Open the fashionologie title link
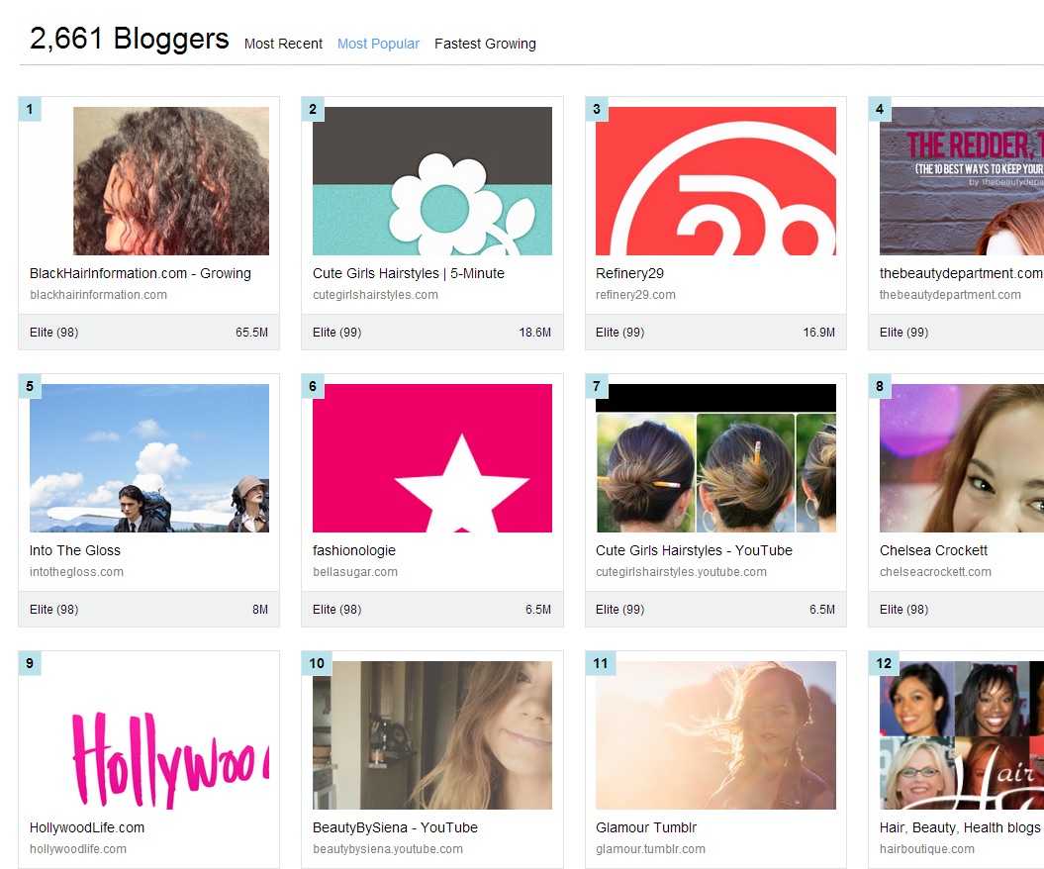The height and width of the screenshot is (869, 1044). pyautogui.click(x=354, y=550)
